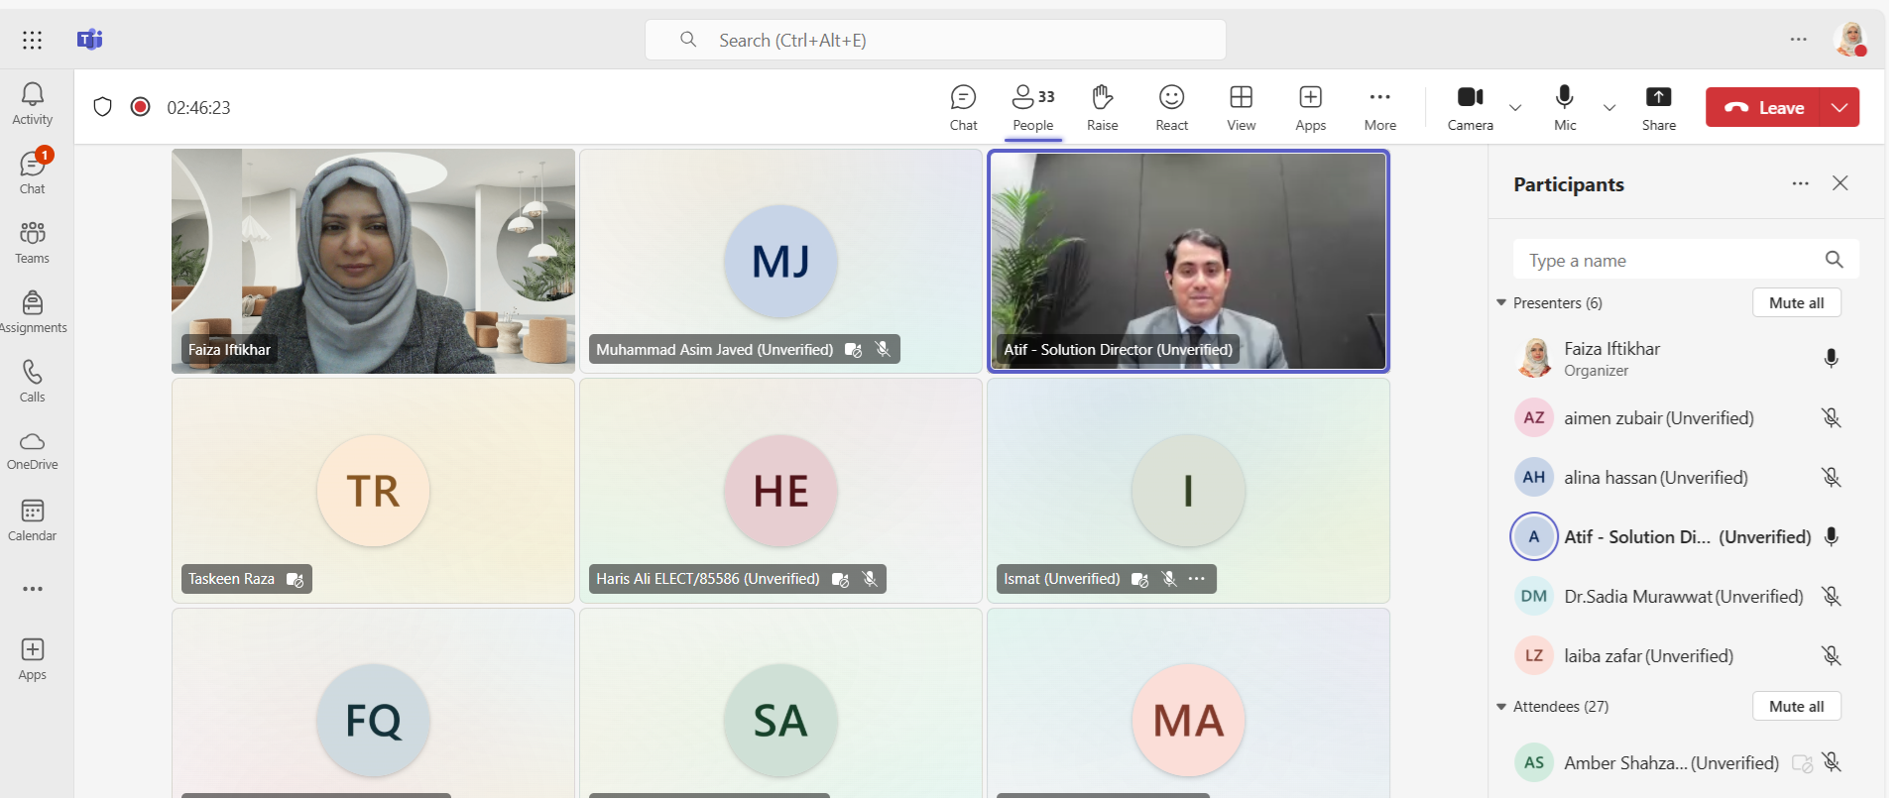Click the Type a name search field
This screenshot has height=801, width=1904.
pos(1671,261)
